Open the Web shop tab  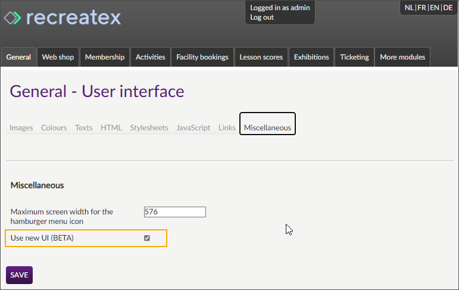point(58,57)
